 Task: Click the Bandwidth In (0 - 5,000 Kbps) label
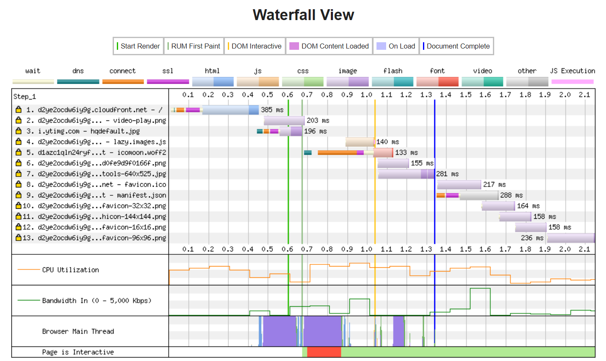pos(97,300)
